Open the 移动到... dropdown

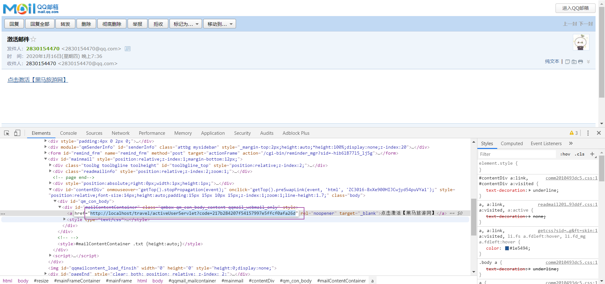220,24
